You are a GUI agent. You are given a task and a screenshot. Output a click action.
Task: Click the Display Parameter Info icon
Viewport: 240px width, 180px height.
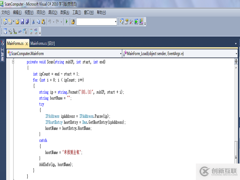[x=10, y=31]
